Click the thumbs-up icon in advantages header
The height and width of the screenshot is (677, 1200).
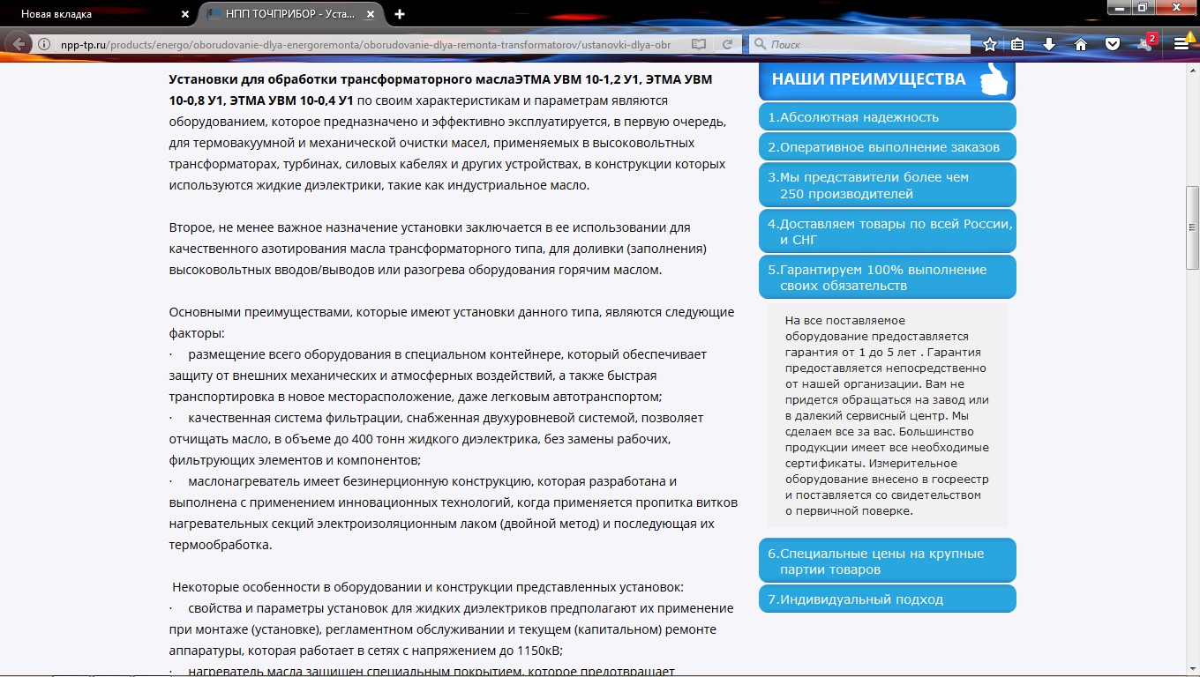click(x=994, y=78)
